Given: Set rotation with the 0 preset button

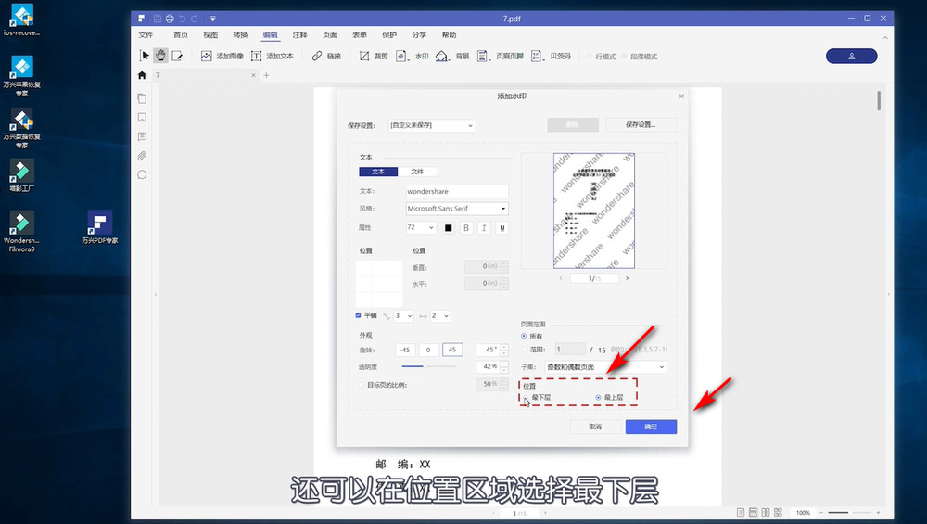Looking at the screenshot, I should [428, 351].
